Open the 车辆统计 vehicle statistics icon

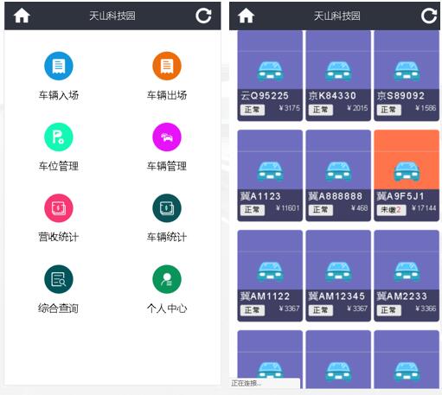(x=167, y=208)
